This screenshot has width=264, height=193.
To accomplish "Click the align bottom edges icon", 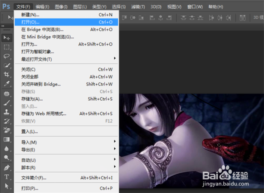I will coord(141,17).
